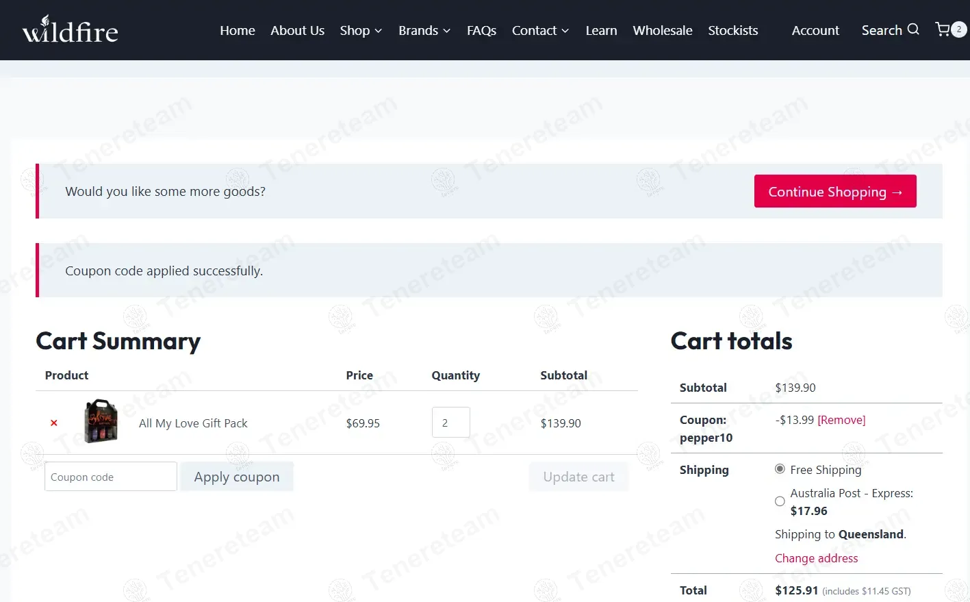The image size is (970, 602).
Task: Click the Apply coupon button
Action: [x=237, y=477]
